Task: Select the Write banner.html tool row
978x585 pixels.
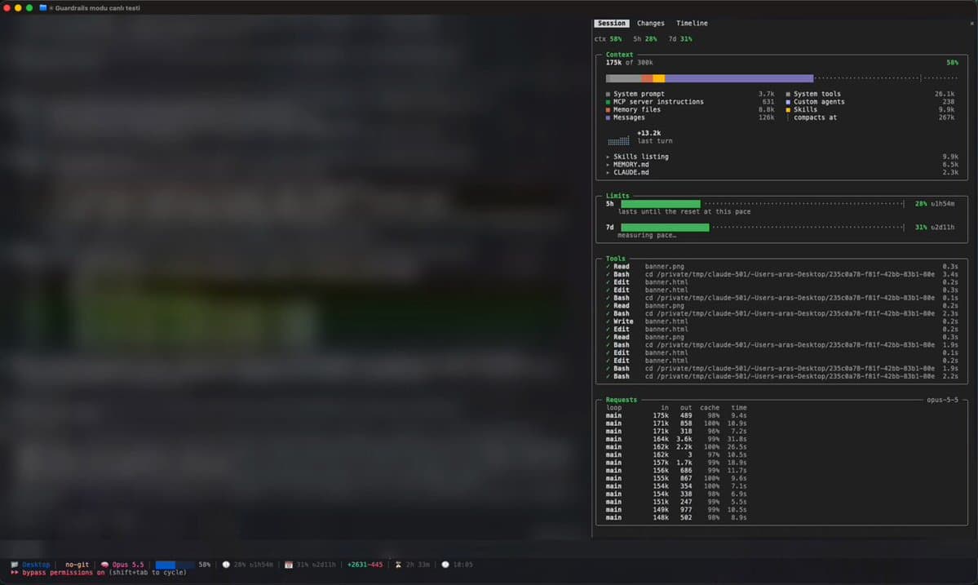Action: pos(781,321)
